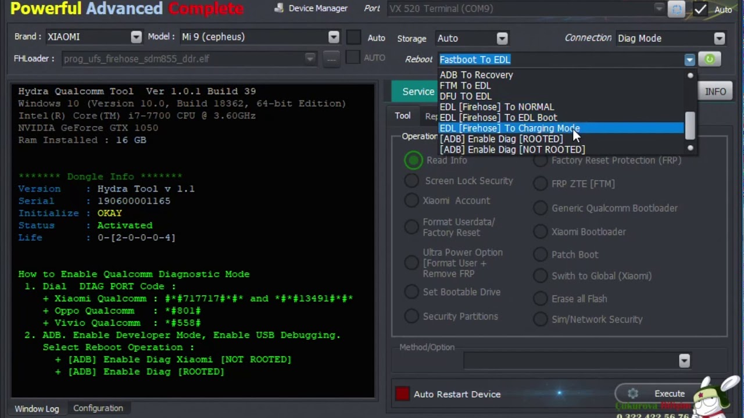This screenshot has width=744, height=418.
Task: Toggle the AUTO checkbox beside FHLoader
Action: coord(352,57)
